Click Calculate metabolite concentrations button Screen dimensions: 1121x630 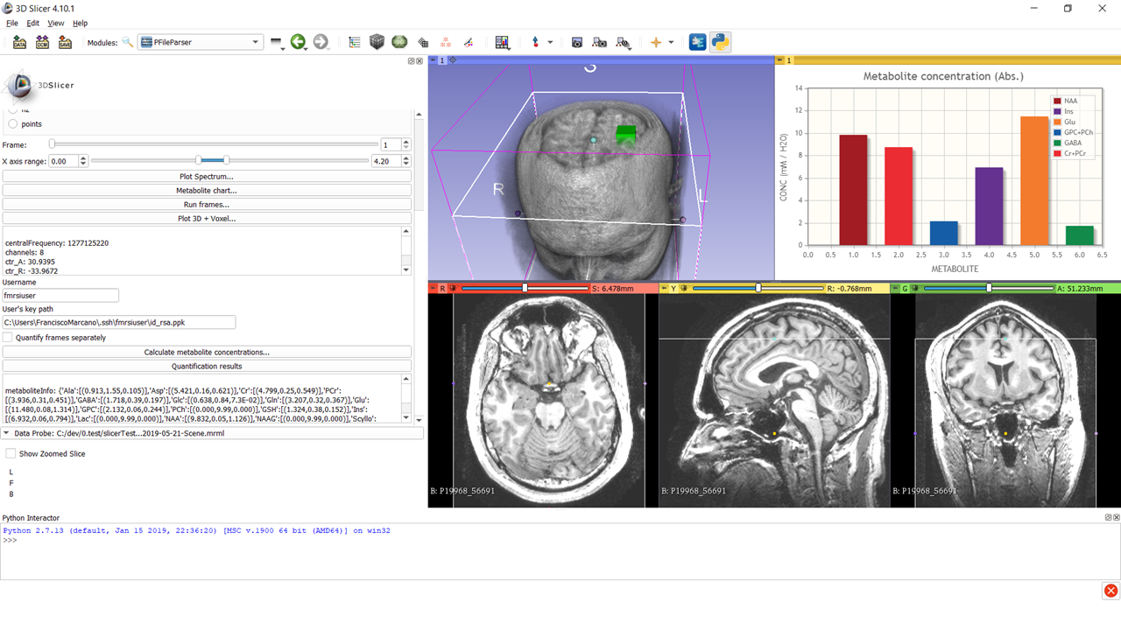coord(207,353)
